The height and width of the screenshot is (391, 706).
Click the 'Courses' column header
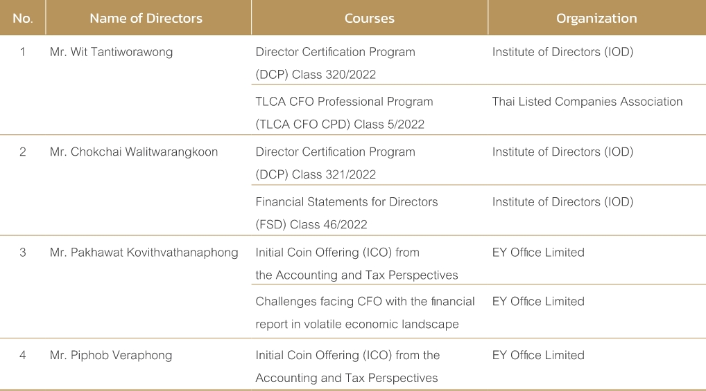pos(369,19)
